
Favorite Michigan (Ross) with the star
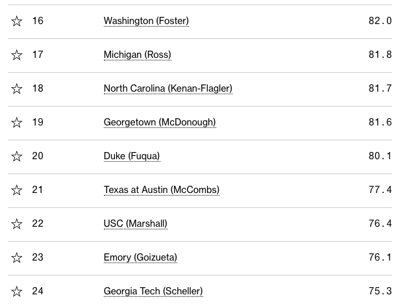coord(17,55)
